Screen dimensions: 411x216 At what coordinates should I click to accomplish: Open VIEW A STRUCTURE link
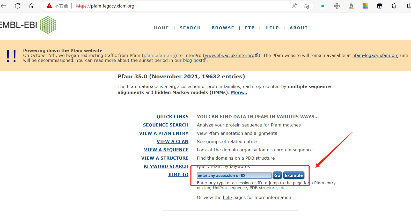pyautogui.click(x=165, y=158)
